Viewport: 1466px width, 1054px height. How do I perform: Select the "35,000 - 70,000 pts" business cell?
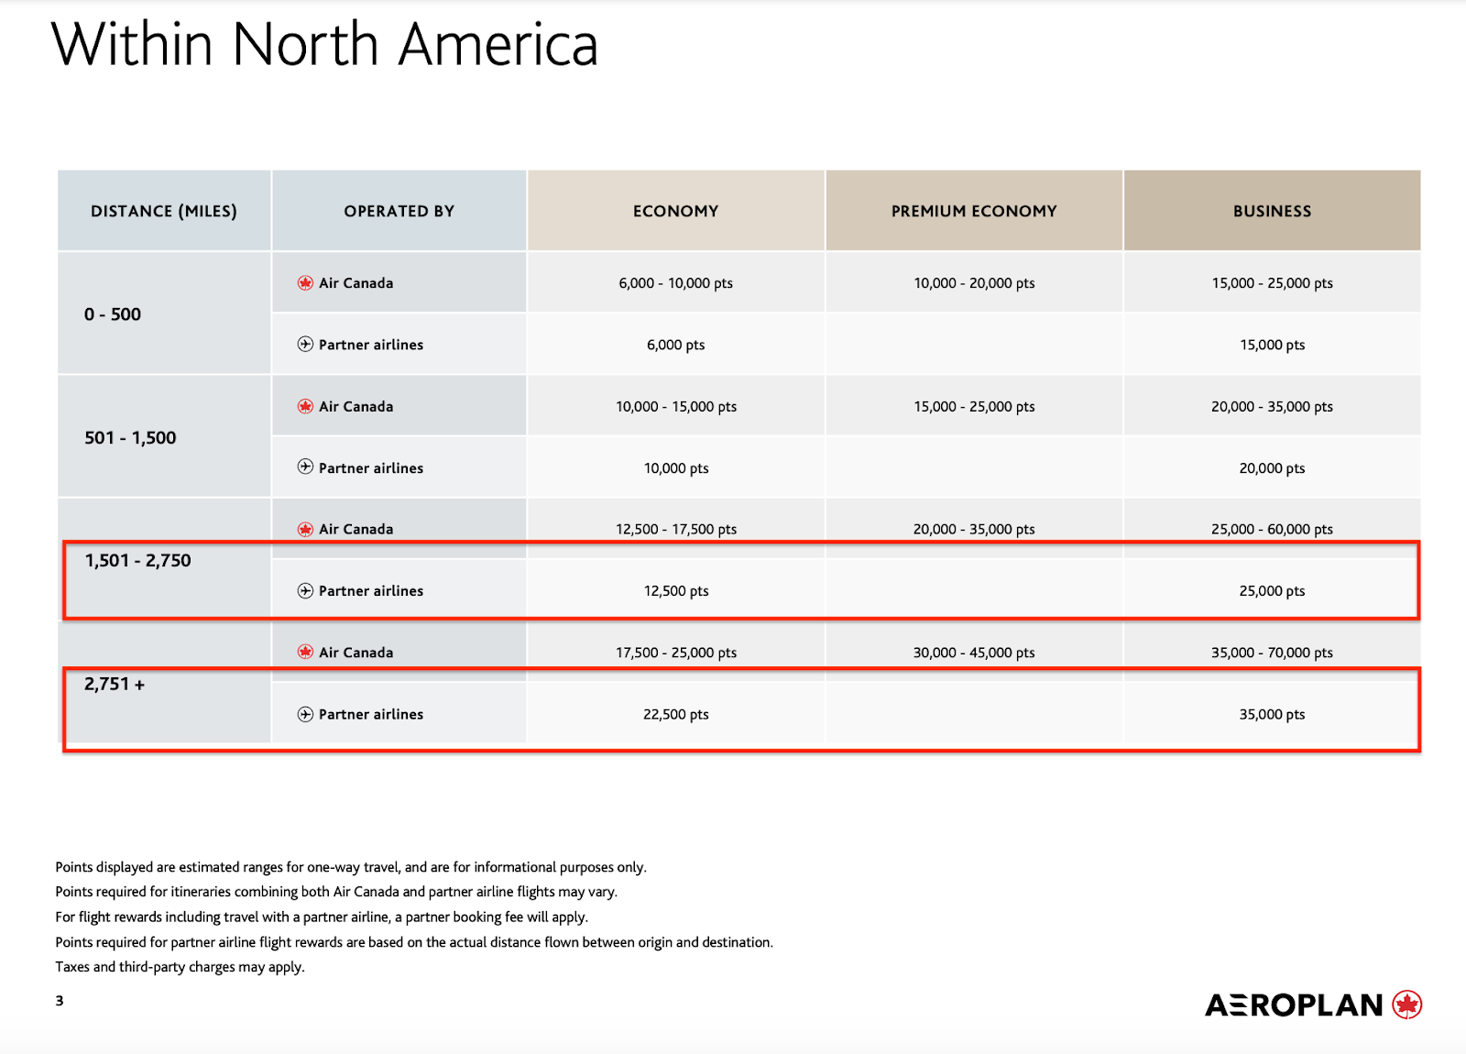click(1273, 653)
